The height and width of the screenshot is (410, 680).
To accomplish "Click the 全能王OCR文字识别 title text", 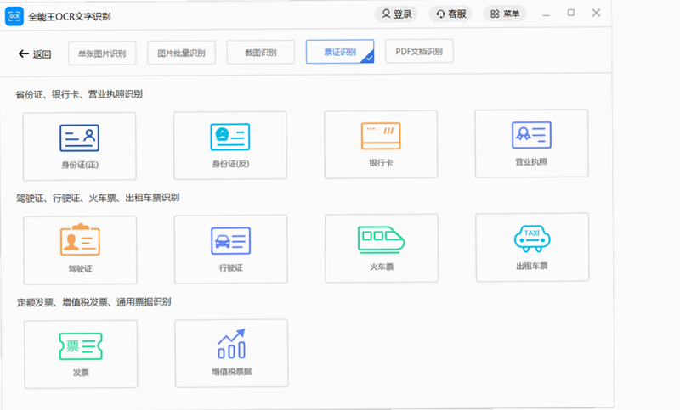I will pos(70,16).
